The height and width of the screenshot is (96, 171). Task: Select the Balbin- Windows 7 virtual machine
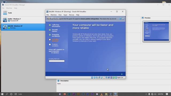[x=23, y=20]
